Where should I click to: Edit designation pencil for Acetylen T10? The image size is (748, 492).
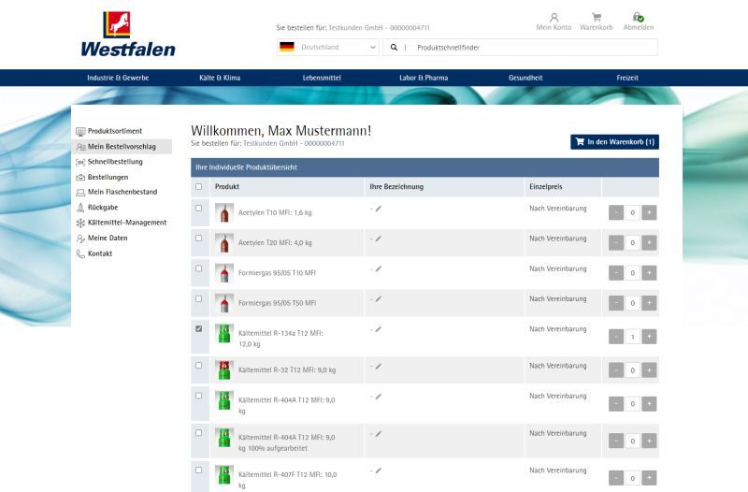click(378, 209)
